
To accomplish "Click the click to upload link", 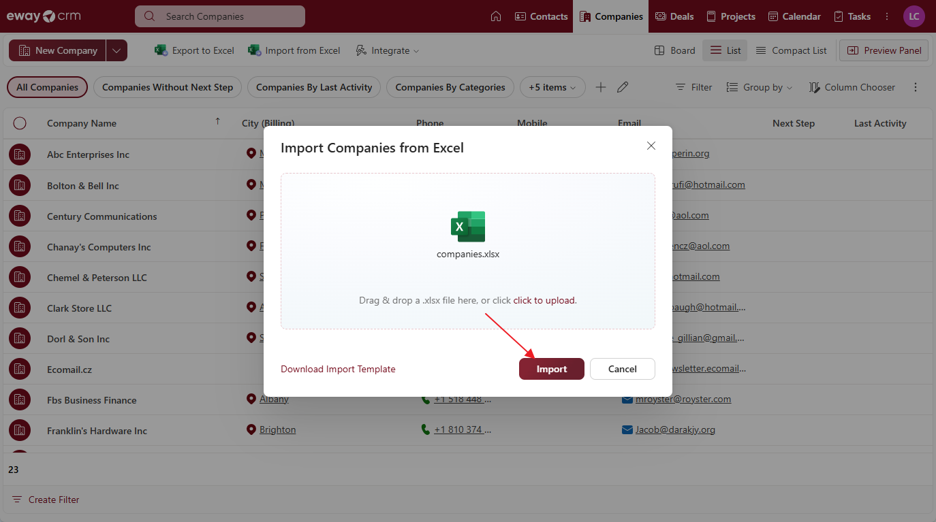I will (544, 300).
